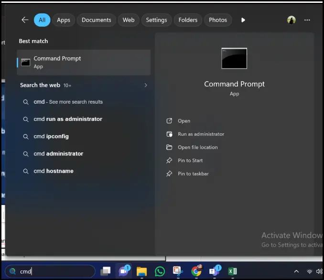Screen dimensions: 324x280
Task: Click Open file location
Action: click(x=198, y=147)
